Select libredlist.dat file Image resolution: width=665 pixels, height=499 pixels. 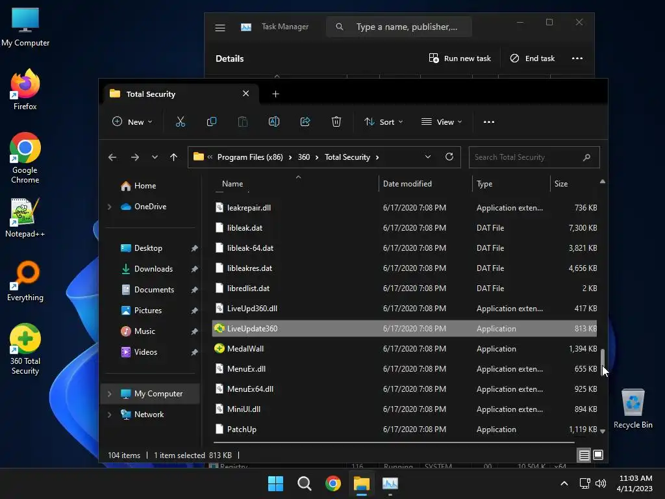click(x=404, y=288)
